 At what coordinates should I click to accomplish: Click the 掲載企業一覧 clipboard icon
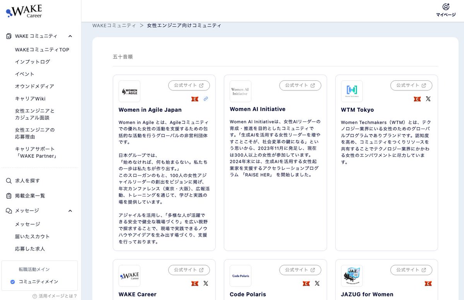click(9, 196)
